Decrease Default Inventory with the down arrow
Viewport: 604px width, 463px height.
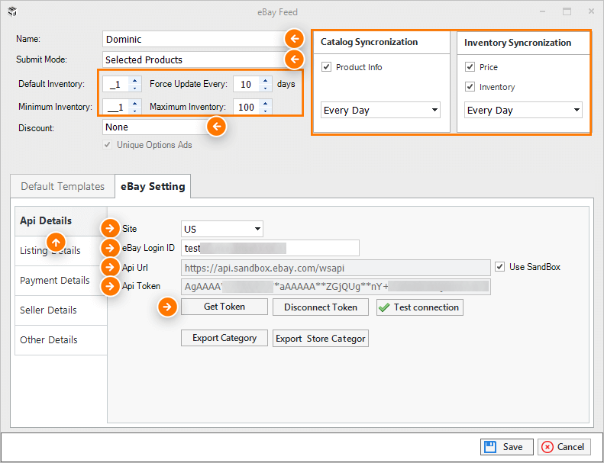[x=135, y=88]
